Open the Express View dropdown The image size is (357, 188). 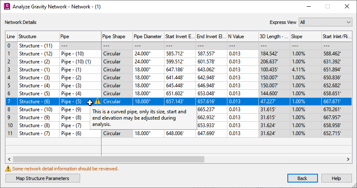point(326,22)
